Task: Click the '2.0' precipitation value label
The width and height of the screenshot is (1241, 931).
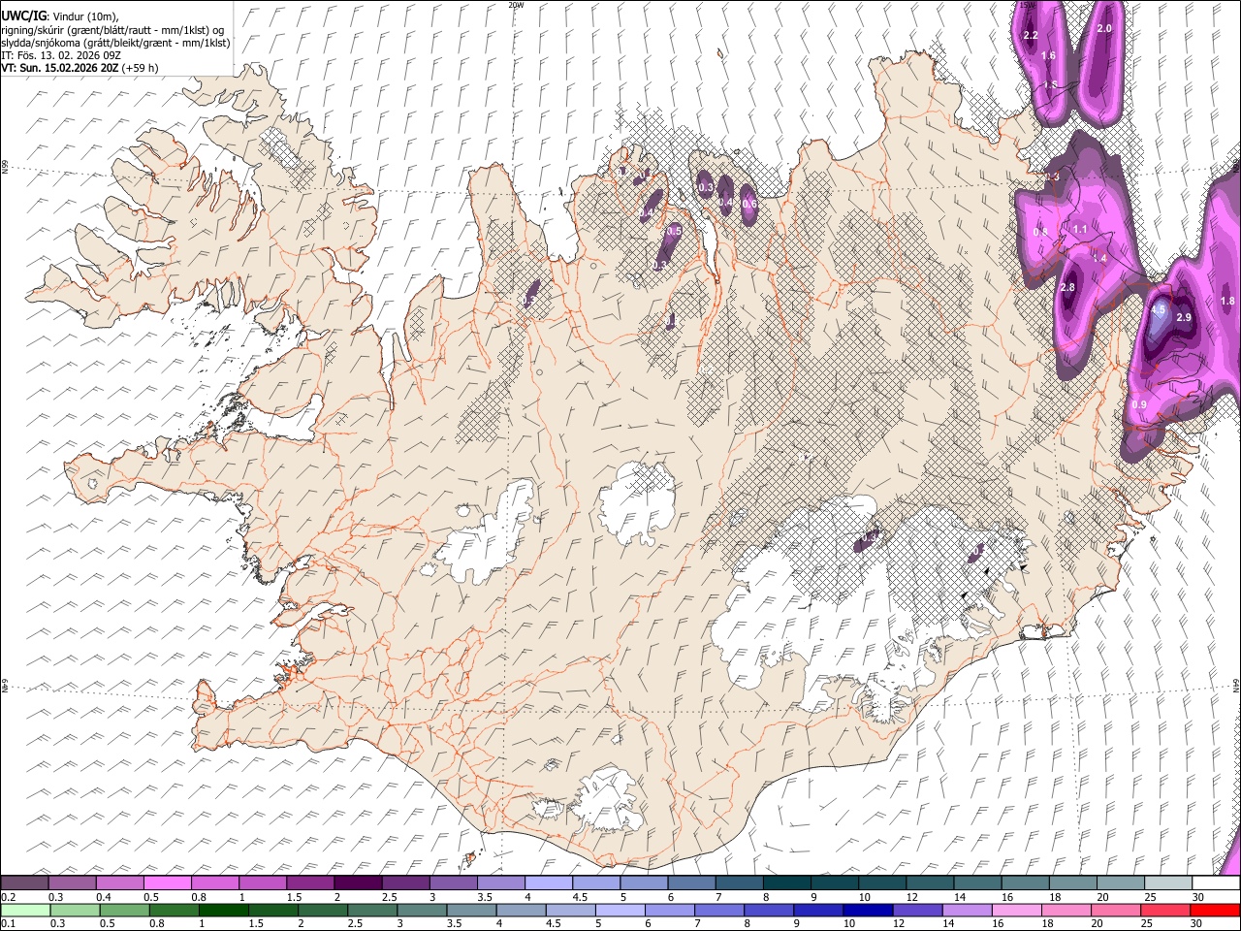Action: coord(1103,29)
